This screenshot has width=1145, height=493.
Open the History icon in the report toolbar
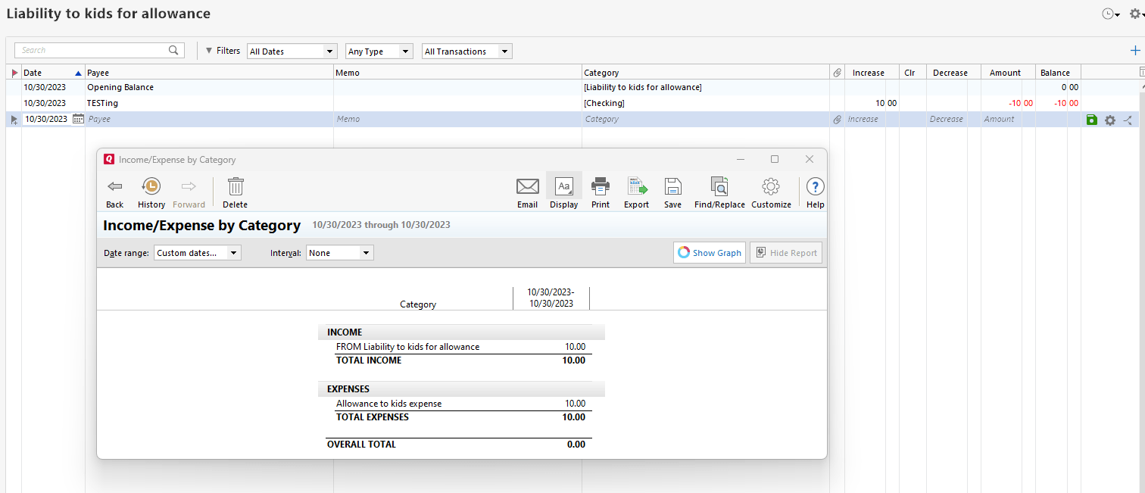(x=151, y=192)
